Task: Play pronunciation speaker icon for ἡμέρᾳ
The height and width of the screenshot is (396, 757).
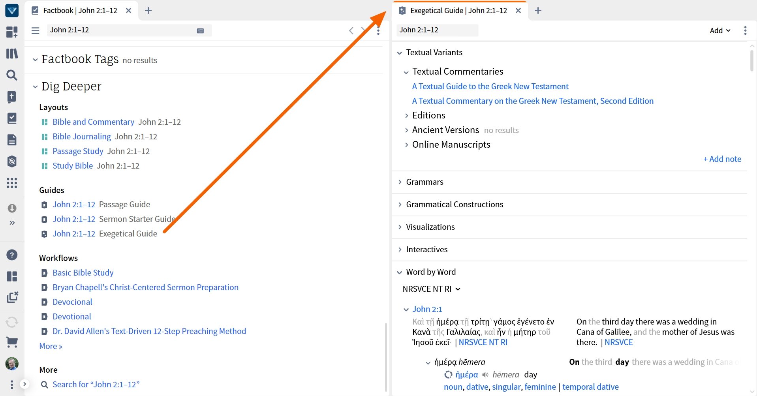Action: pyautogui.click(x=485, y=375)
